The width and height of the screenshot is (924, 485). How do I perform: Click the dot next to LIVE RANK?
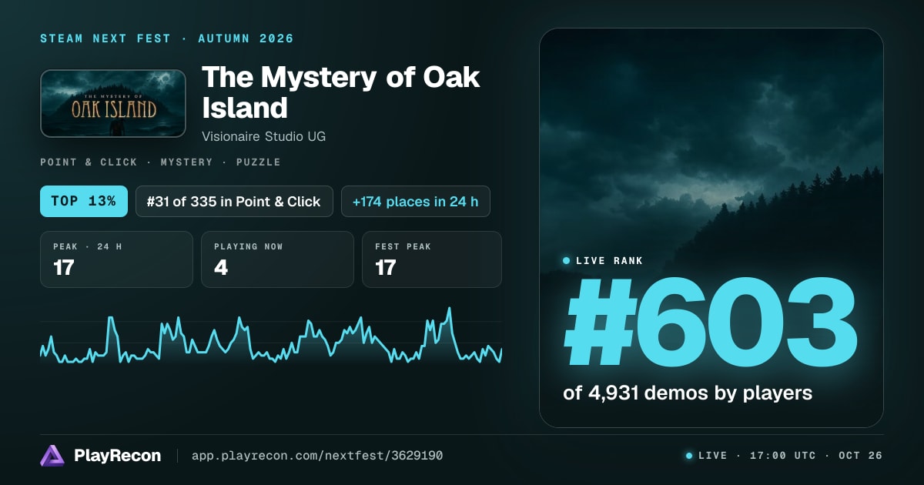tap(567, 261)
